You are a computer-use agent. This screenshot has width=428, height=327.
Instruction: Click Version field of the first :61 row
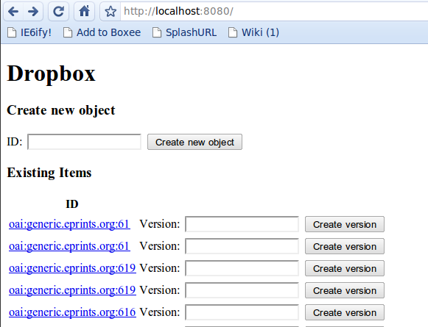242,224
